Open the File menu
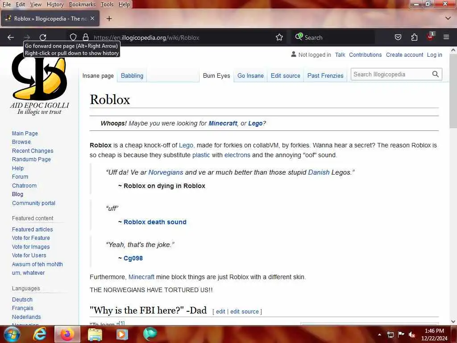457x343 pixels. [6, 4]
